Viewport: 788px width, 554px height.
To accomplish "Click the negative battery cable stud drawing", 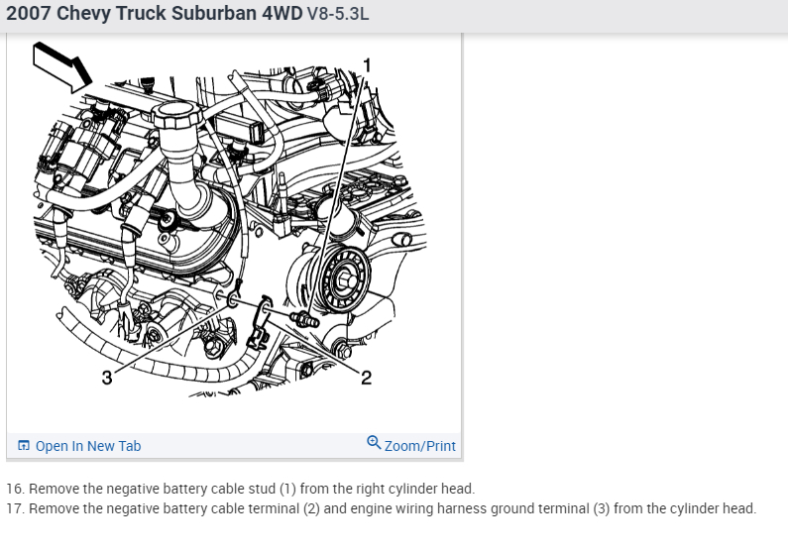I will (x=304, y=319).
